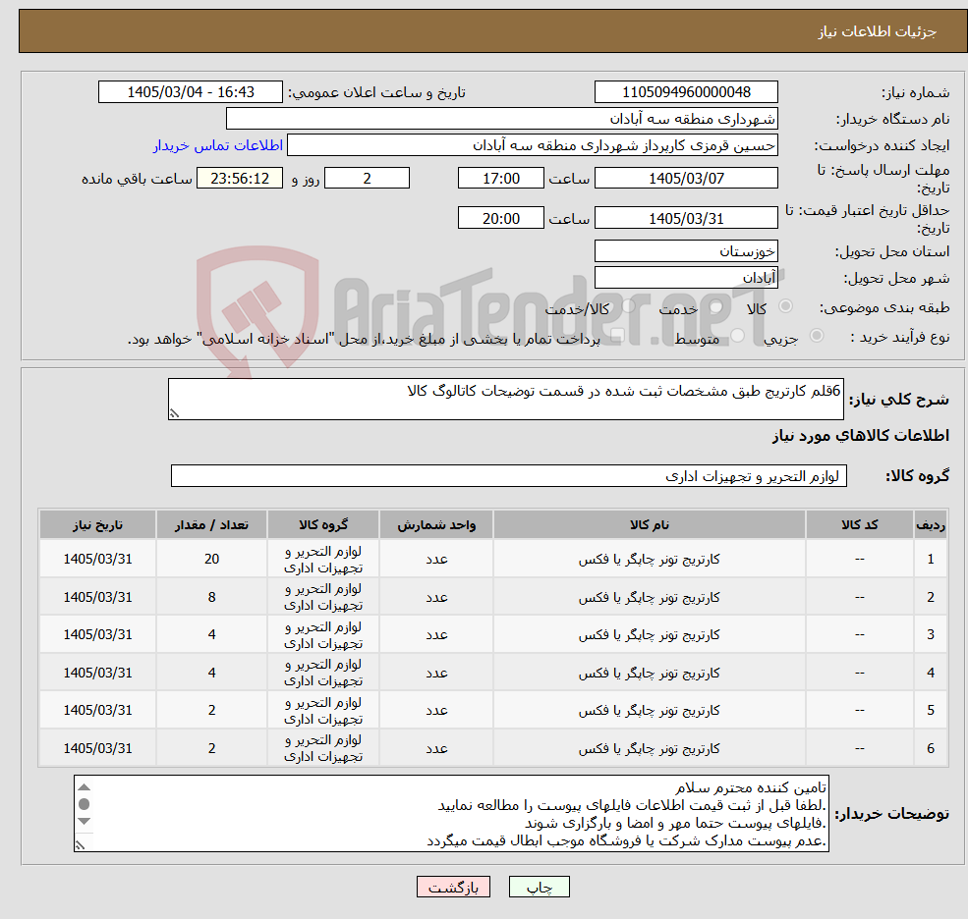The height and width of the screenshot is (919, 968).
Task: Click remaining time countdown 23:56:12
Action: (x=240, y=179)
